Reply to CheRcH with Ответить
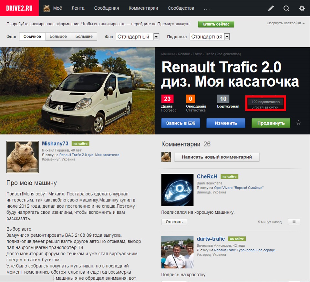Screen dimensions: 310x282 click(x=174, y=222)
